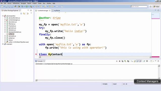Click the error marker beside class MyContext
Image resolution: width=161 pixels, height=91 pixels.
tap(36, 54)
